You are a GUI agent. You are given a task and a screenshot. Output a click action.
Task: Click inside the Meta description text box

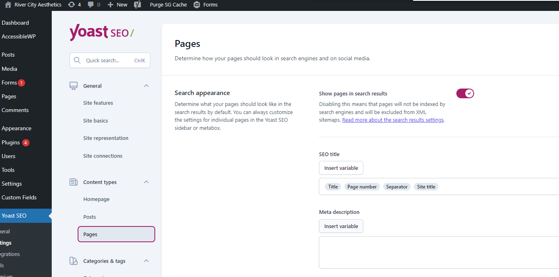click(x=439, y=252)
